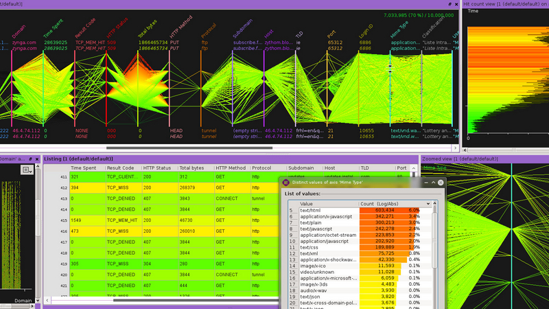Select the Login ID axis label
Screen dimensions: 549x309
[x=366, y=31]
